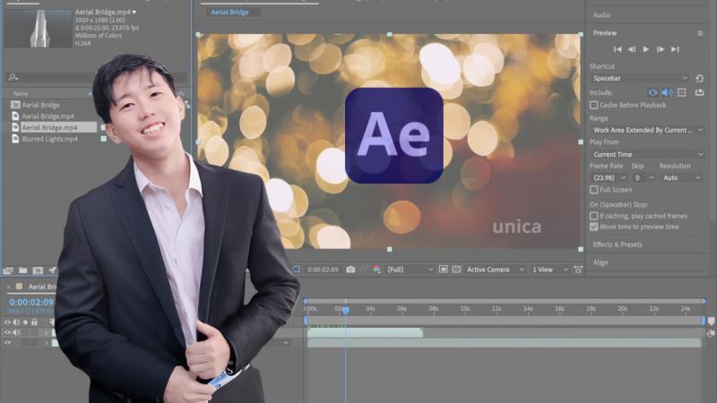The width and height of the screenshot is (717, 403).
Task: Reset the preview shortcut icon
Action: point(699,79)
